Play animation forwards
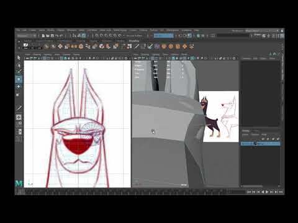298x223 pixels. (x=267, y=192)
